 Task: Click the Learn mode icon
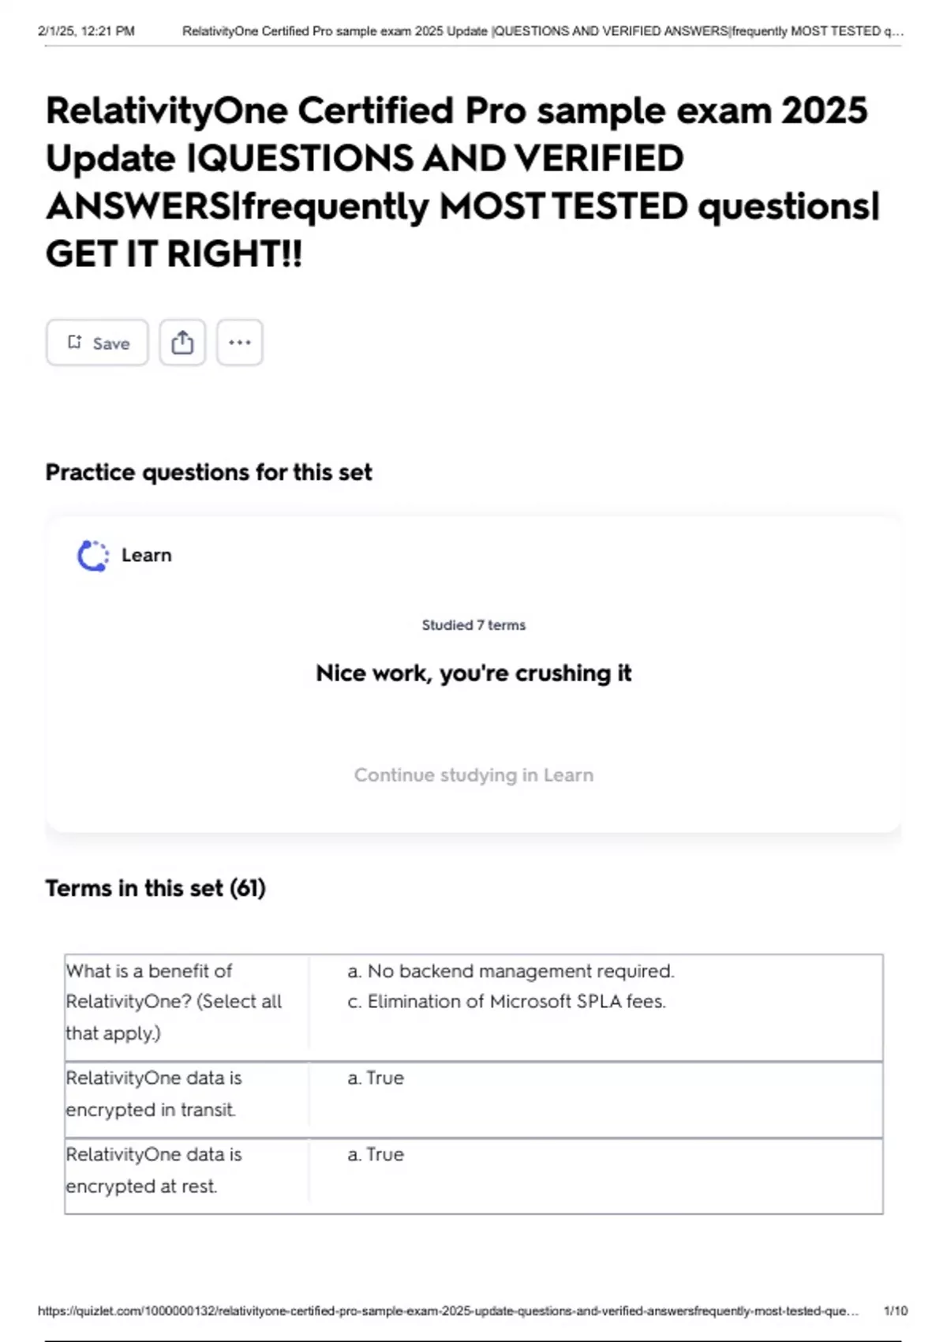[93, 556]
